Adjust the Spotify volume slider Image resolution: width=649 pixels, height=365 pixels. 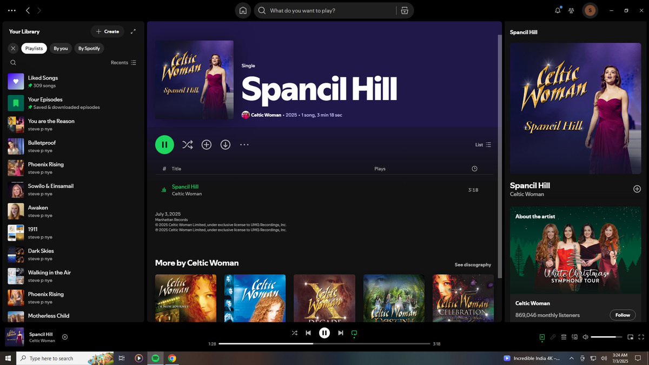pos(607,337)
